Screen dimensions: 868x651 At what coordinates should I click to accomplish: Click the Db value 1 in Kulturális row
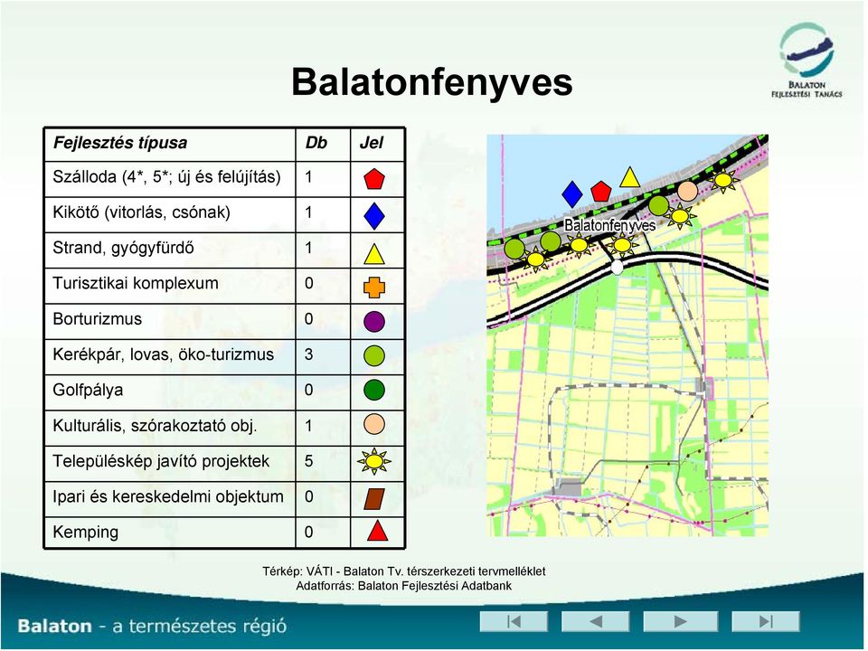[x=308, y=426]
